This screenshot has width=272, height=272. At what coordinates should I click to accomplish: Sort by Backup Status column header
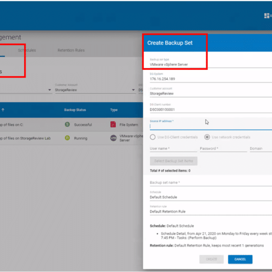pos(75,110)
